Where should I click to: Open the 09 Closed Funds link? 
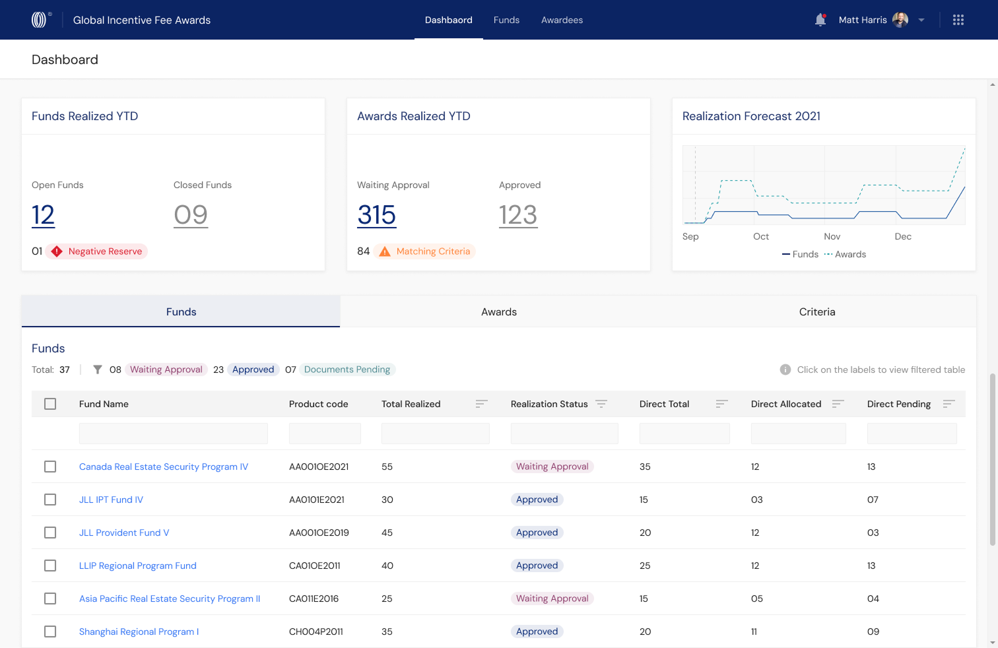pyautogui.click(x=191, y=215)
